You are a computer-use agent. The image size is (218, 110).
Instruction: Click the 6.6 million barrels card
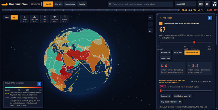(172, 69)
